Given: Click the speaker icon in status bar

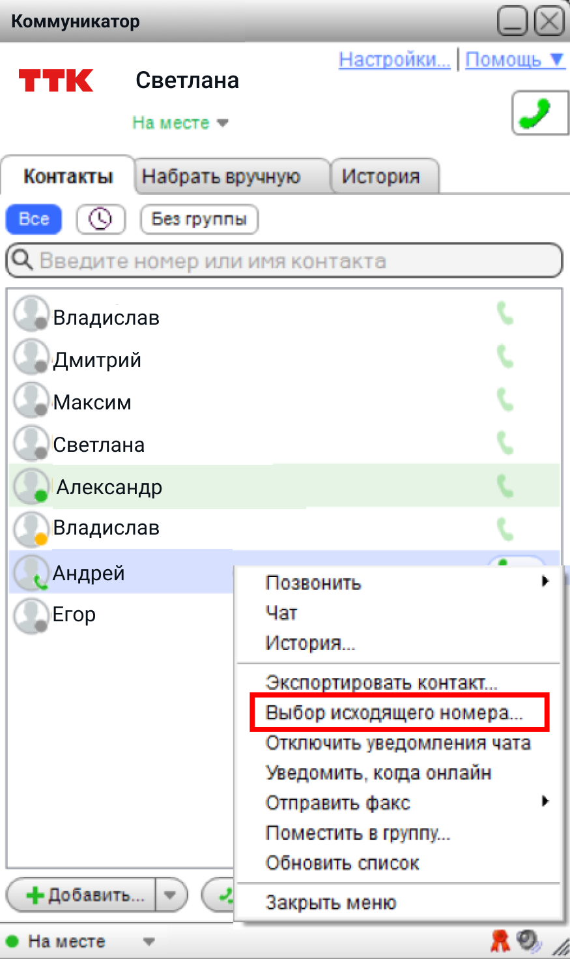Looking at the screenshot, I should tap(528, 940).
